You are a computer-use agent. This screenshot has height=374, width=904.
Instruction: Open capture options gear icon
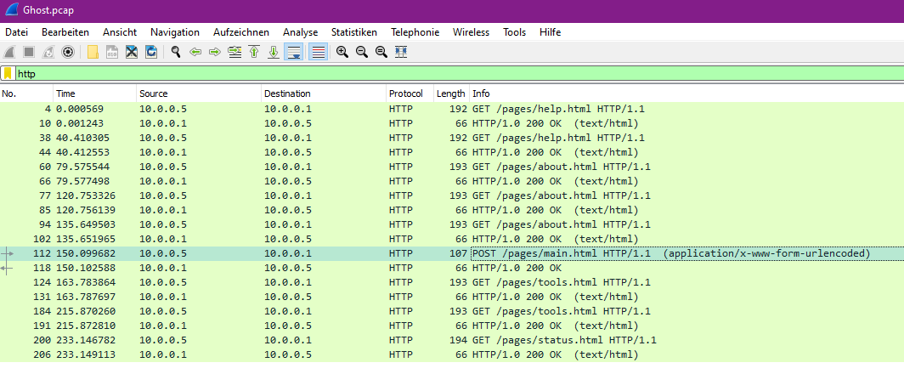(x=68, y=52)
